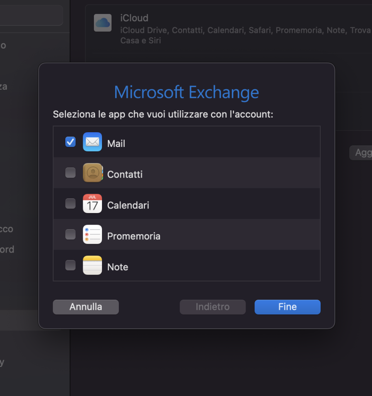Click the yellow Note app icon
Viewport: 372px width, 396px height.
pyautogui.click(x=93, y=265)
